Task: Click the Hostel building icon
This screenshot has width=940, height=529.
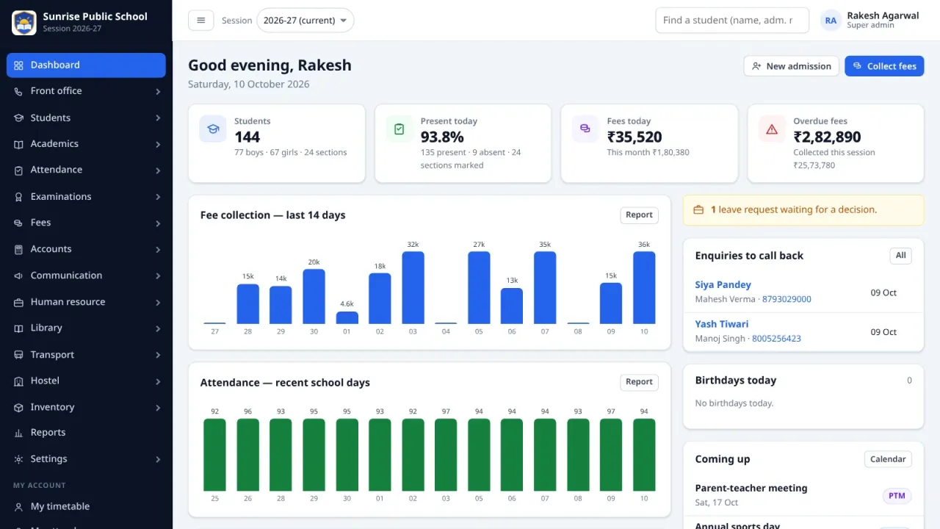Action: (x=18, y=381)
